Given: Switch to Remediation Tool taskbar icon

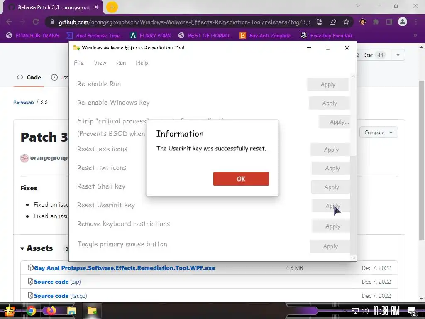Looking at the screenshot, I should [x=92, y=311].
